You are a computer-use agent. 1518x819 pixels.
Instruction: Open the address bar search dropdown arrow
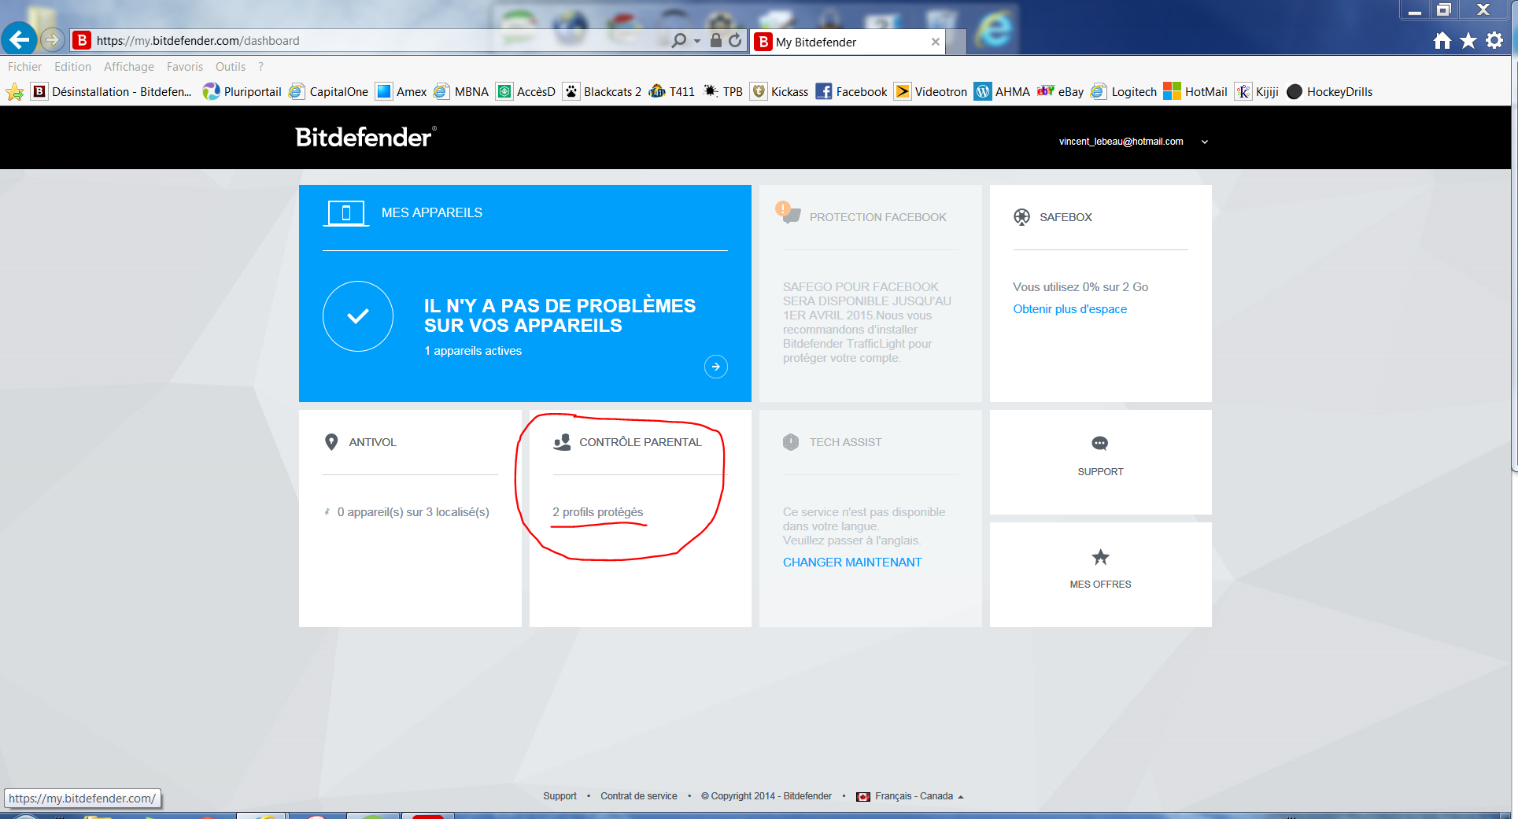697,41
